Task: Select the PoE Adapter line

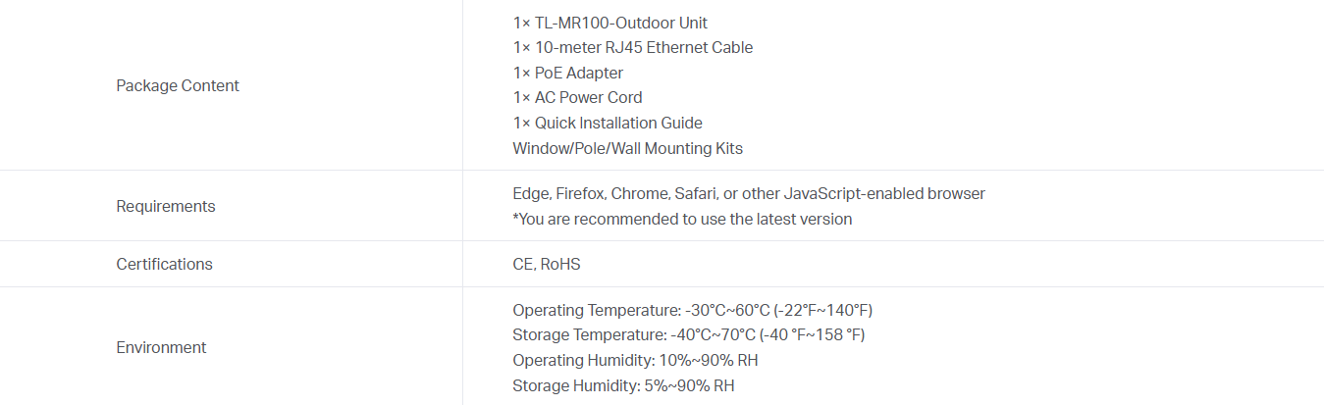Action: pos(567,73)
